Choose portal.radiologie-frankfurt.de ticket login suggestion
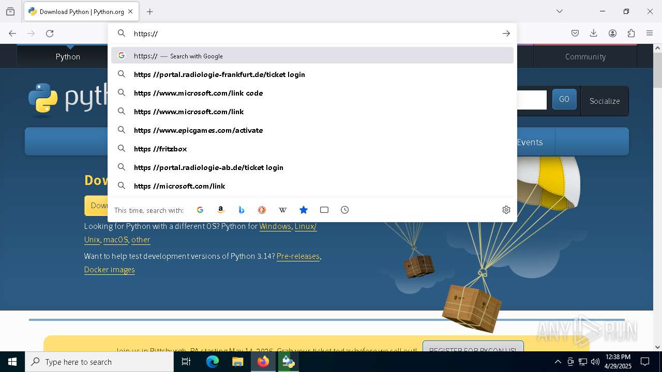 tap(312, 74)
